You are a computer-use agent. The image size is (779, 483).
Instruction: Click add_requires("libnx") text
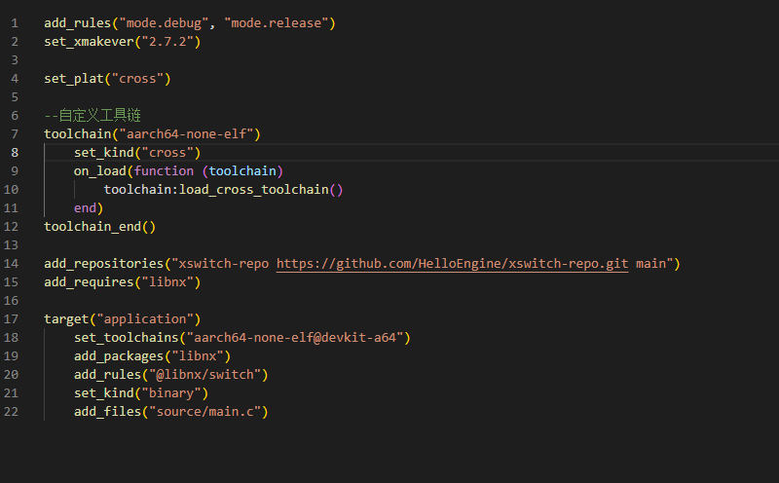123,281
